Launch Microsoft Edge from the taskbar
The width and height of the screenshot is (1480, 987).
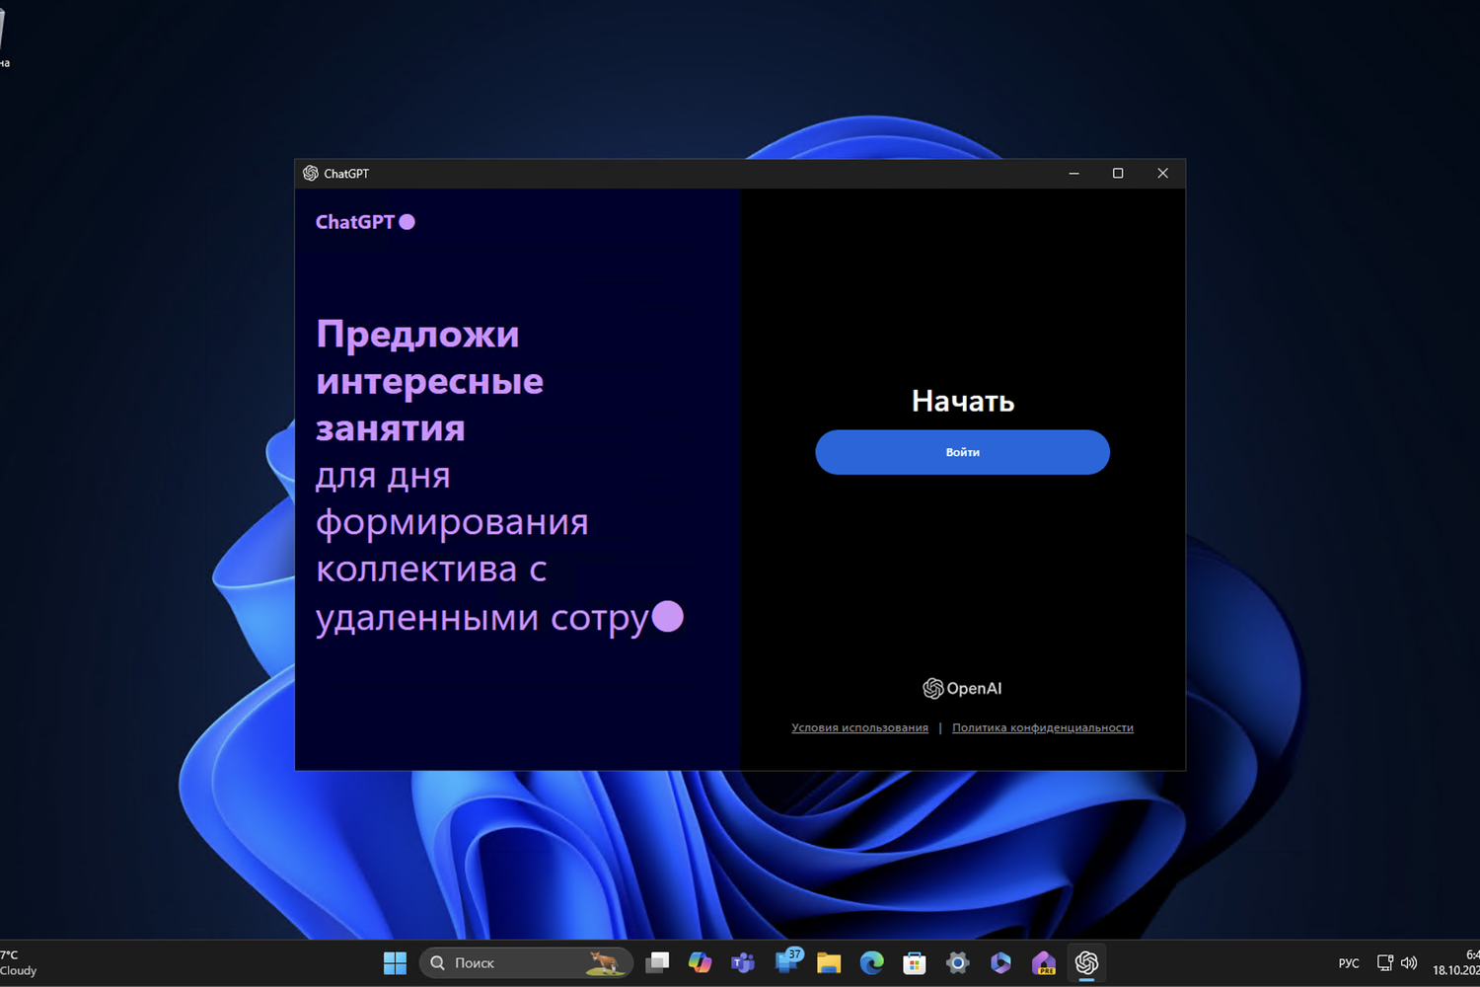pyautogui.click(x=872, y=962)
